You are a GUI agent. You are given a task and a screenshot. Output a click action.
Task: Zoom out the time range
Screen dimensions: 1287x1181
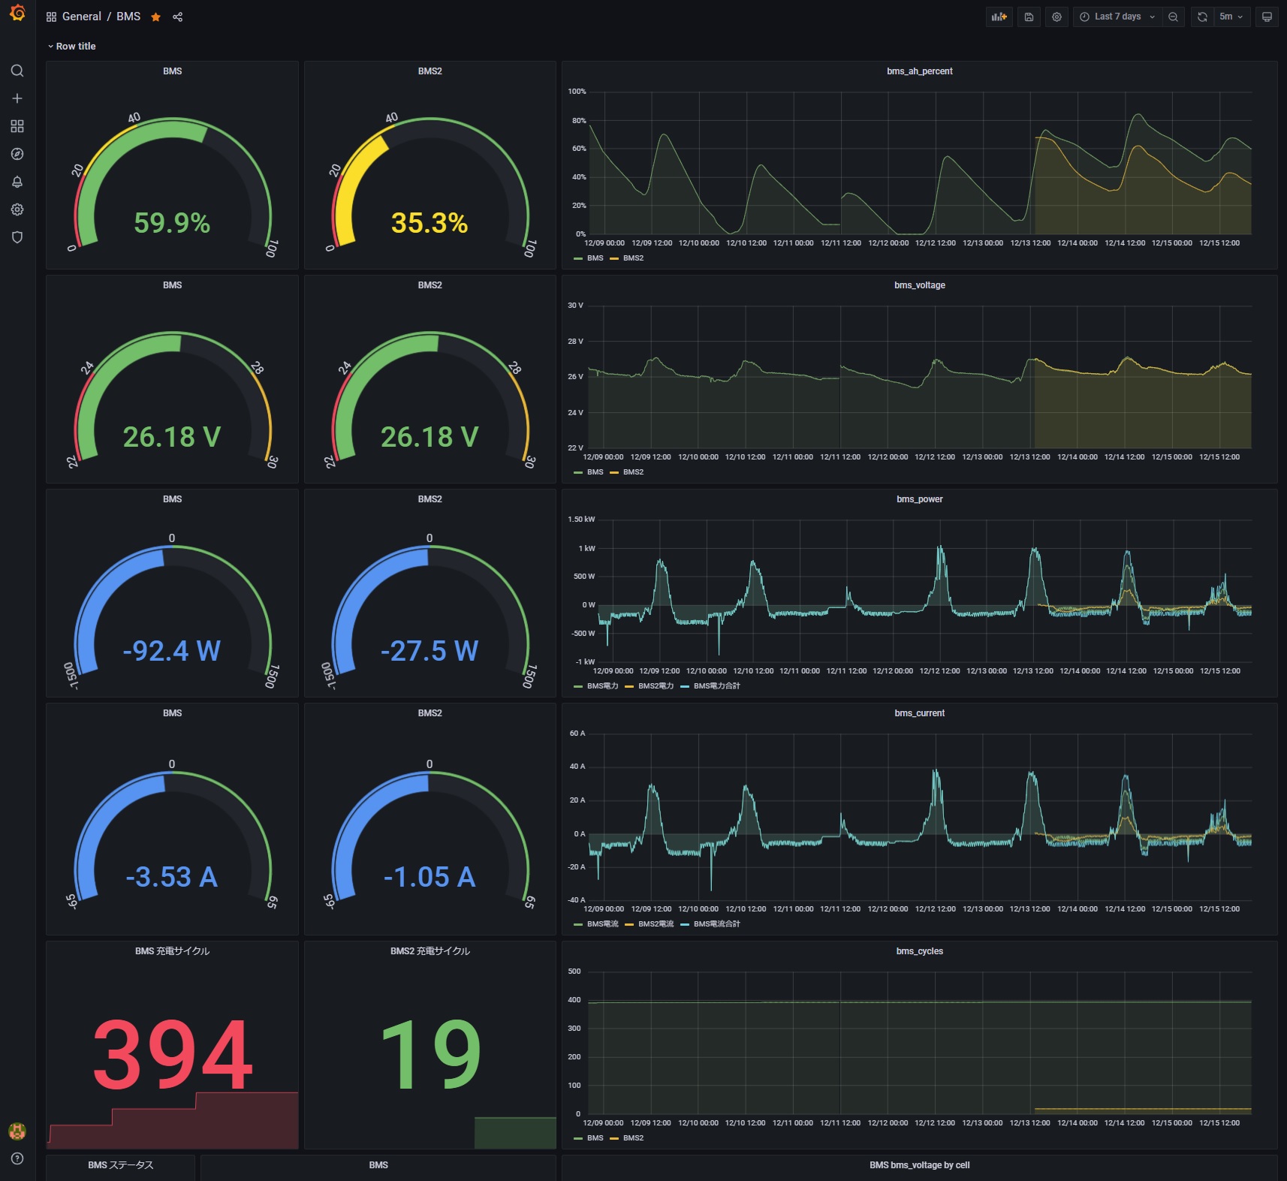(1173, 17)
